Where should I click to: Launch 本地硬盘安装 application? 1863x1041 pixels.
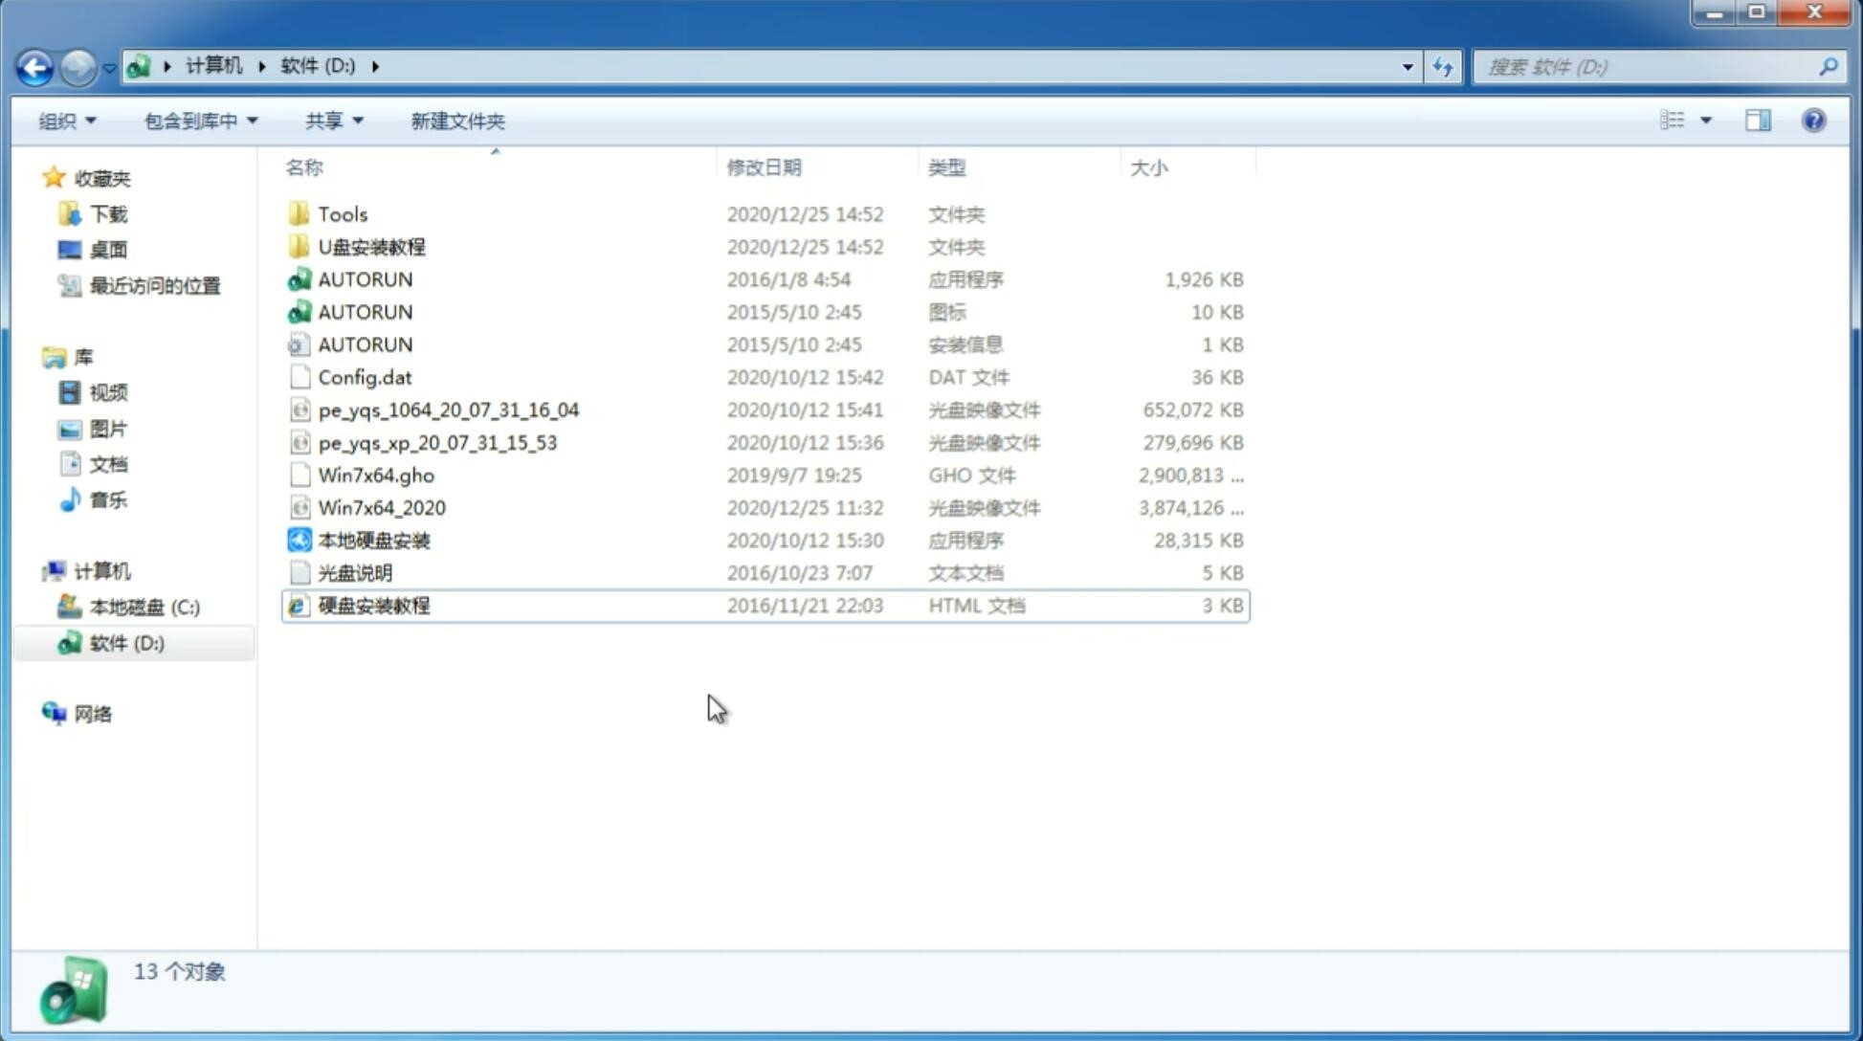(x=373, y=540)
